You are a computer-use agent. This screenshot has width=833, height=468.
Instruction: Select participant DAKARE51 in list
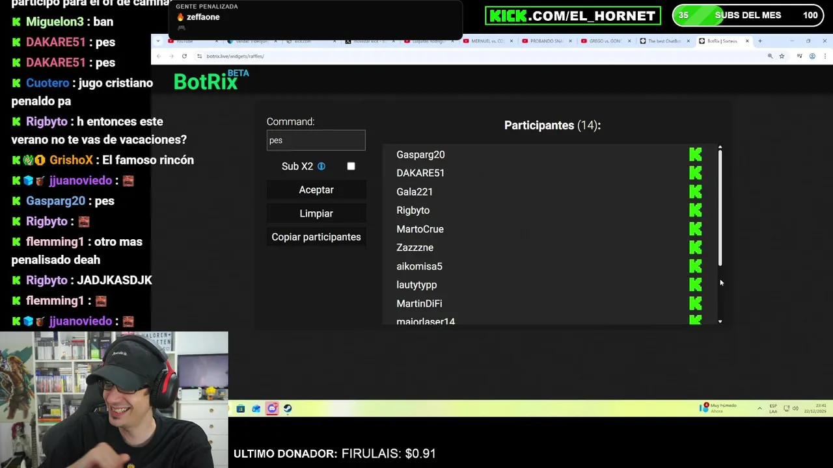pos(420,173)
